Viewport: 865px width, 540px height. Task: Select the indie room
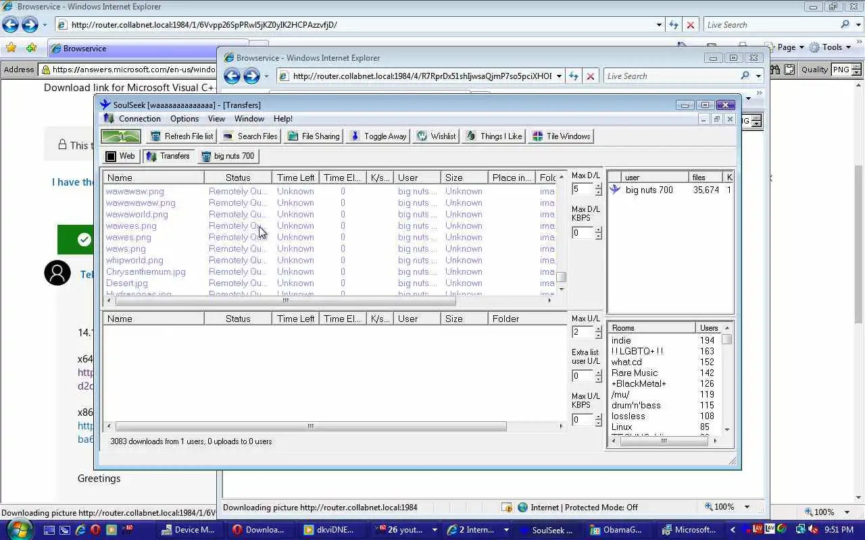click(x=621, y=340)
